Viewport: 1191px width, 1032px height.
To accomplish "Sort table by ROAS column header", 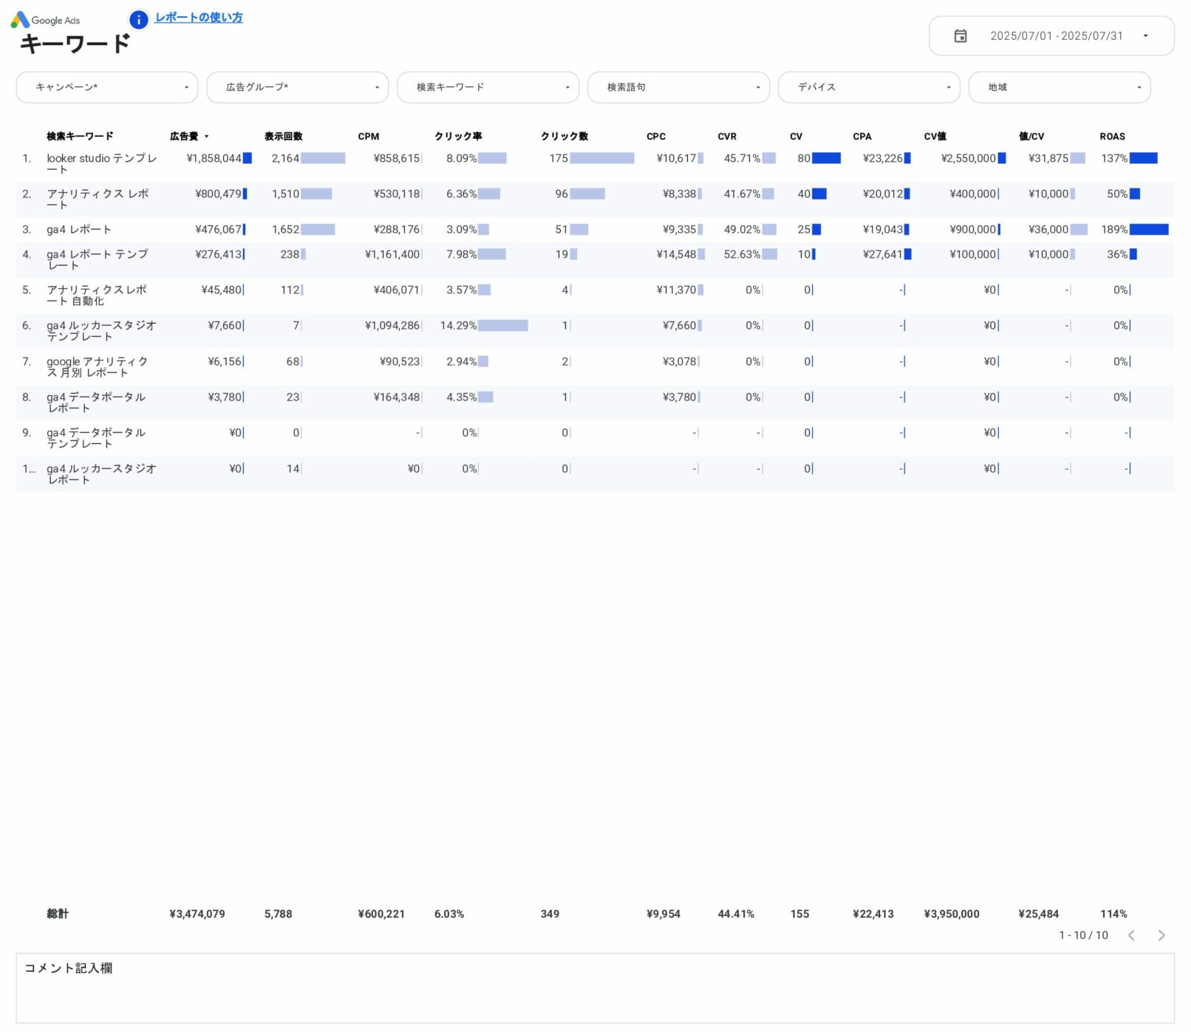I will tap(1112, 137).
